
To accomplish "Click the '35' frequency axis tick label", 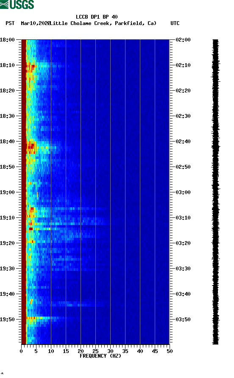I will [125, 351].
